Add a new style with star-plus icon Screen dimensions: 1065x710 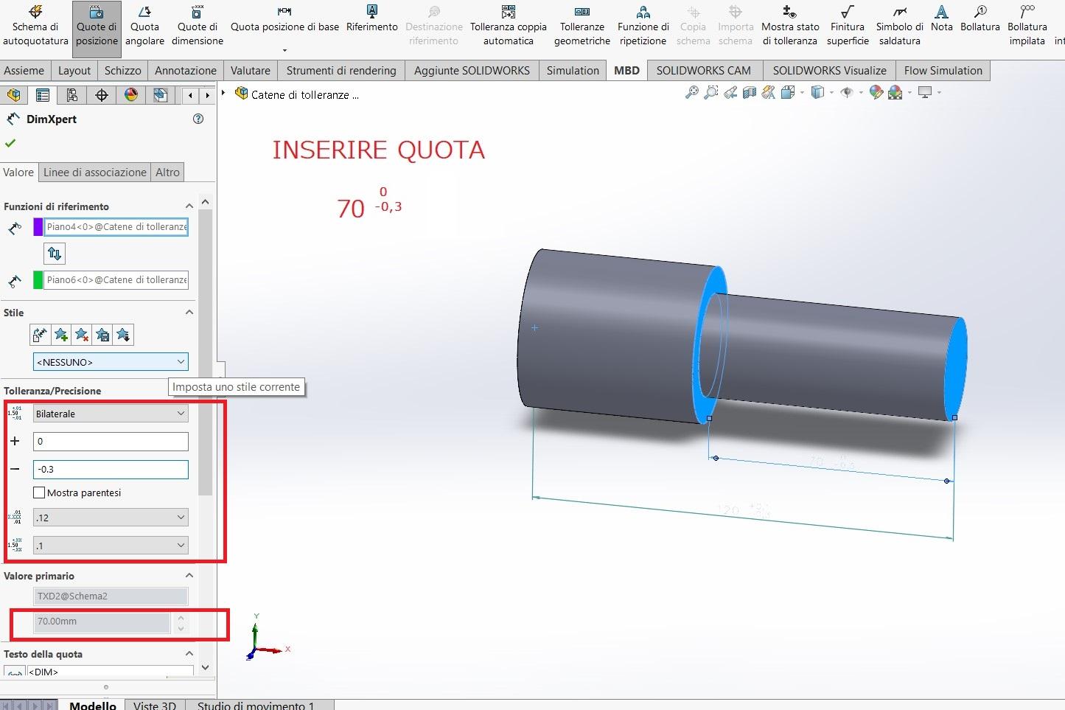pos(61,335)
